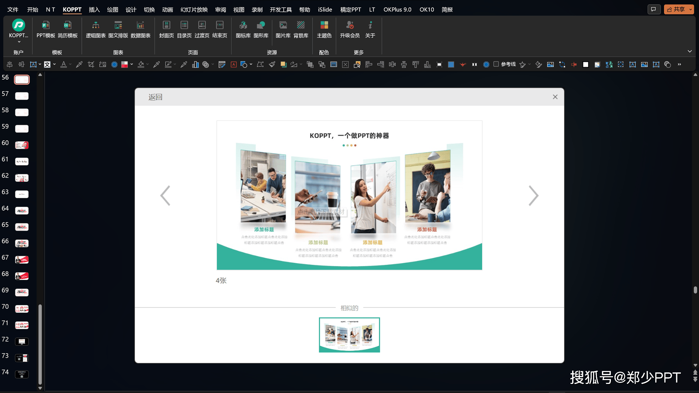
Task: Click 返回 to go back
Action: (x=155, y=97)
